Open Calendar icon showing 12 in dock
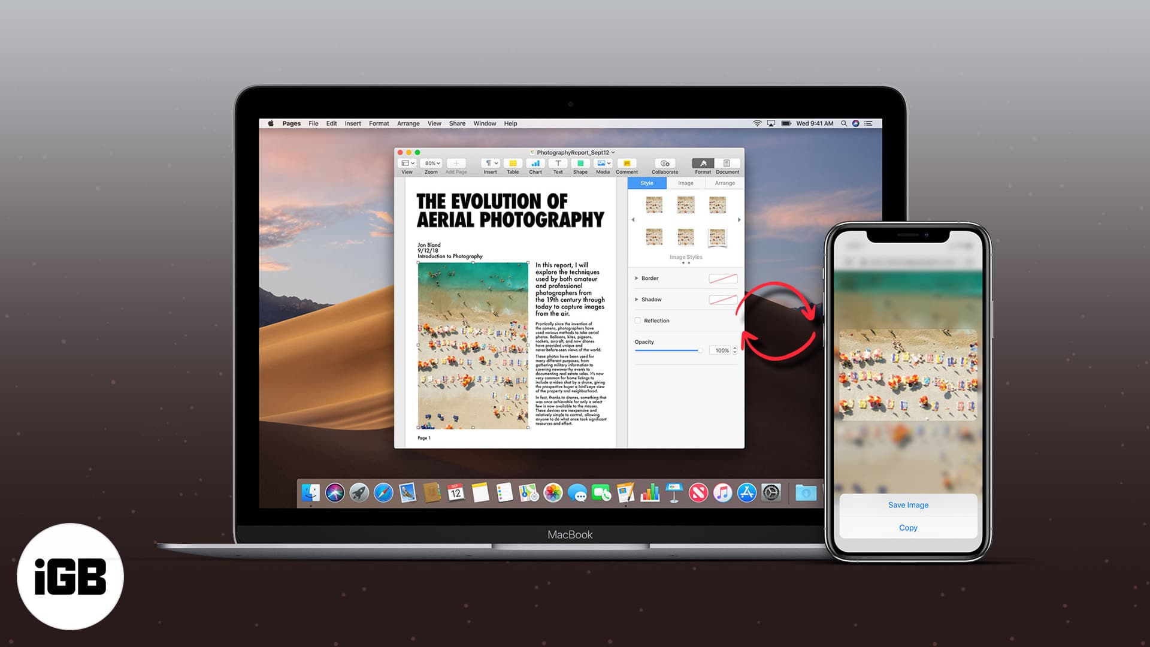The image size is (1150, 647). (x=456, y=493)
